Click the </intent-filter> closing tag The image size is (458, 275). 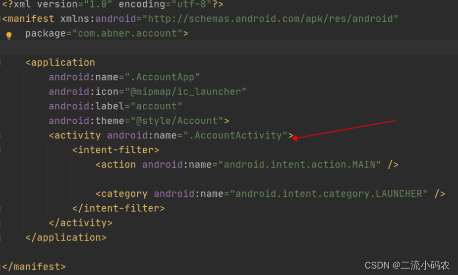(118, 208)
